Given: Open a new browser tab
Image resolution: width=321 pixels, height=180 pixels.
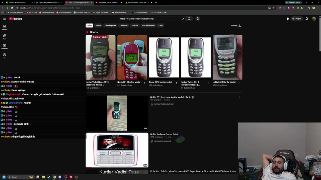Looking at the screenshot, I should (156, 2).
